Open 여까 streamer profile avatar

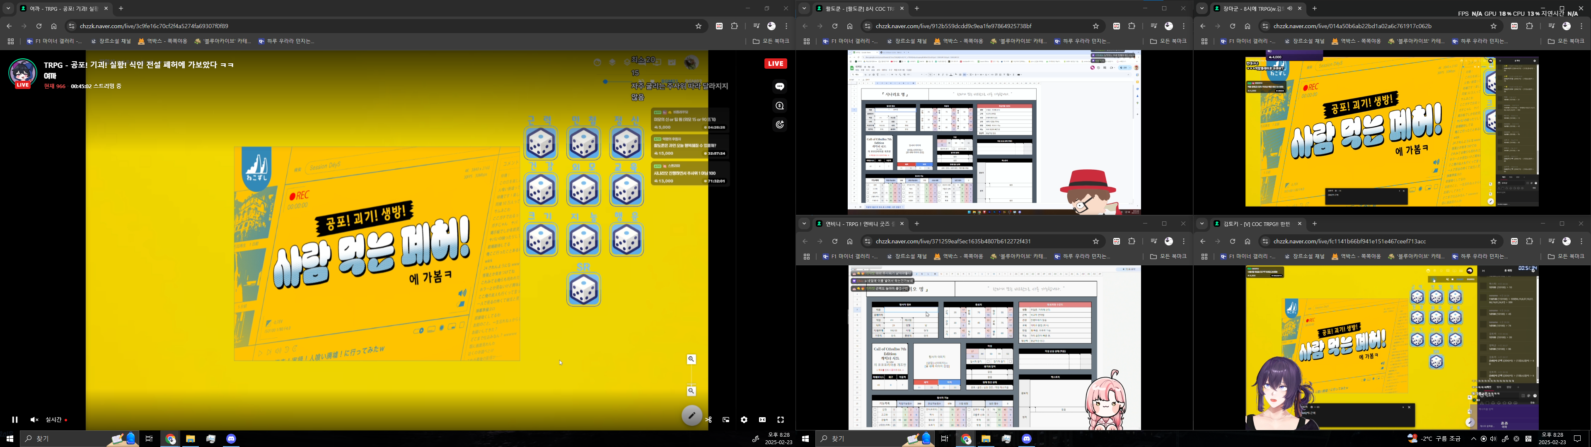(x=22, y=73)
